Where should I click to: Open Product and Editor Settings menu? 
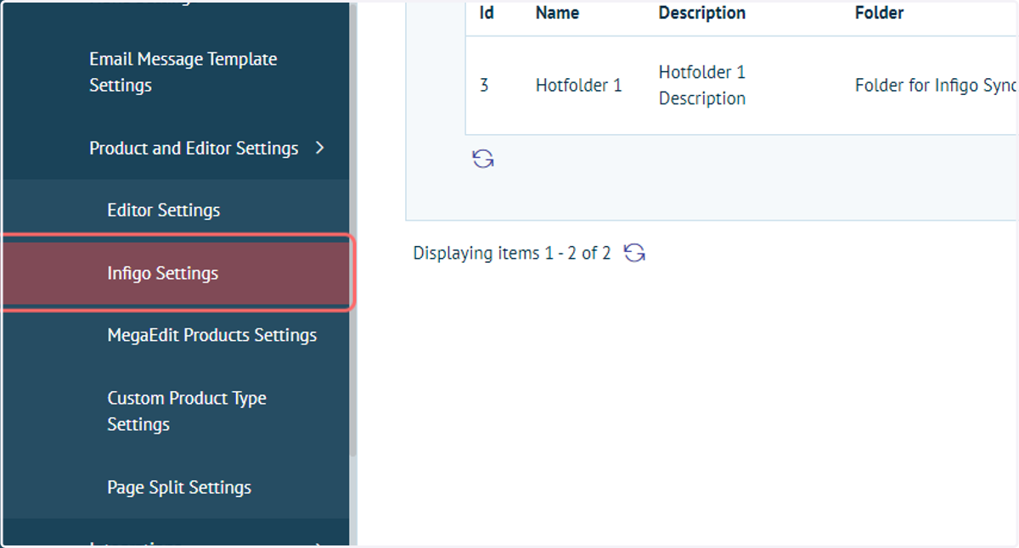click(x=194, y=148)
